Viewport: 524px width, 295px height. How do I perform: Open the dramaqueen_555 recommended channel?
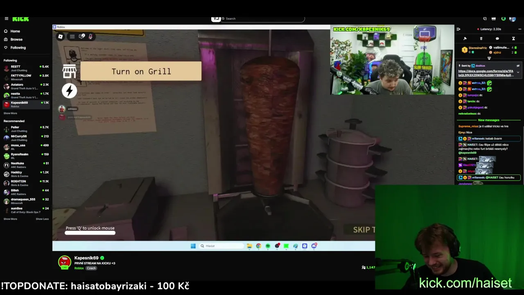25,201
